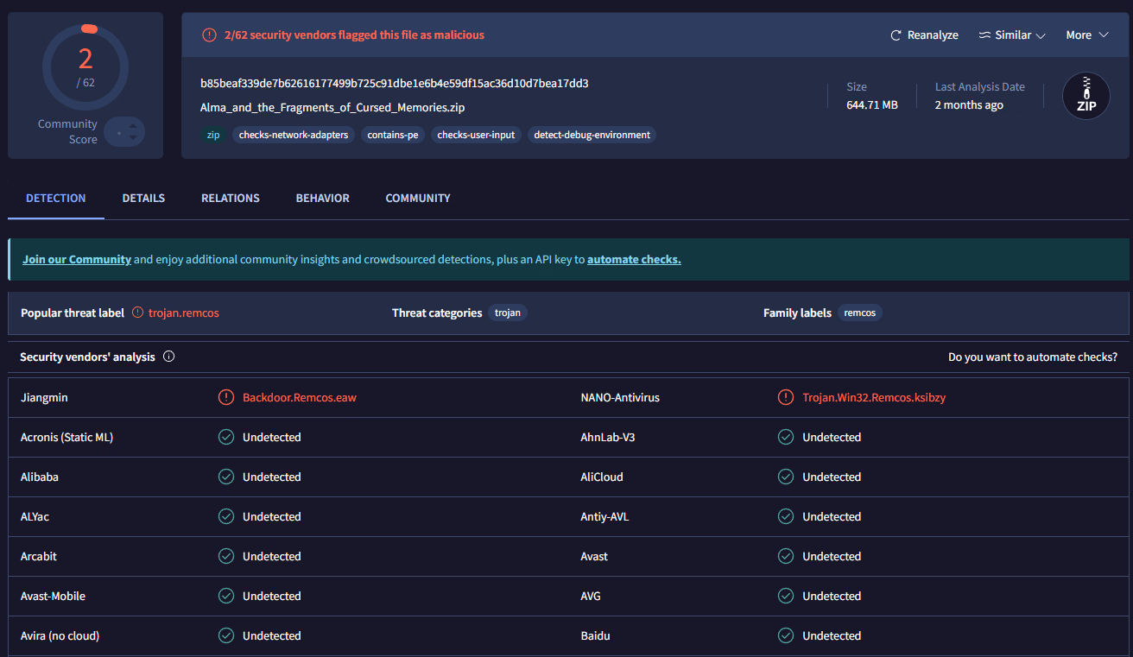Click the ZIP file type icon
1133x657 pixels.
[x=1086, y=96]
